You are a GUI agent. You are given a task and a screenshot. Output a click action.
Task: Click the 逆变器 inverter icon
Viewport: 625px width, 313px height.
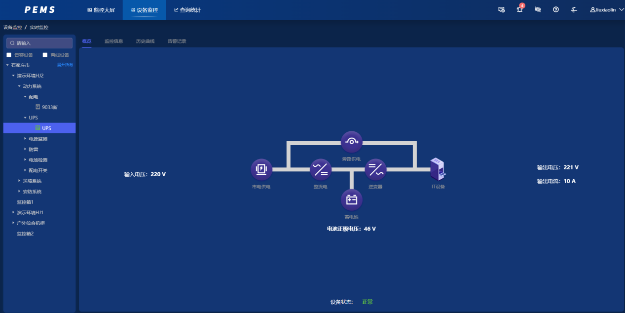coord(375,169)
